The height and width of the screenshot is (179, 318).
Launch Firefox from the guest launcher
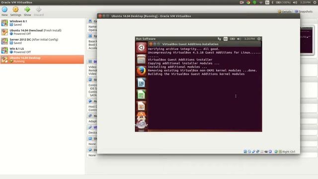(x=141, y=71)
